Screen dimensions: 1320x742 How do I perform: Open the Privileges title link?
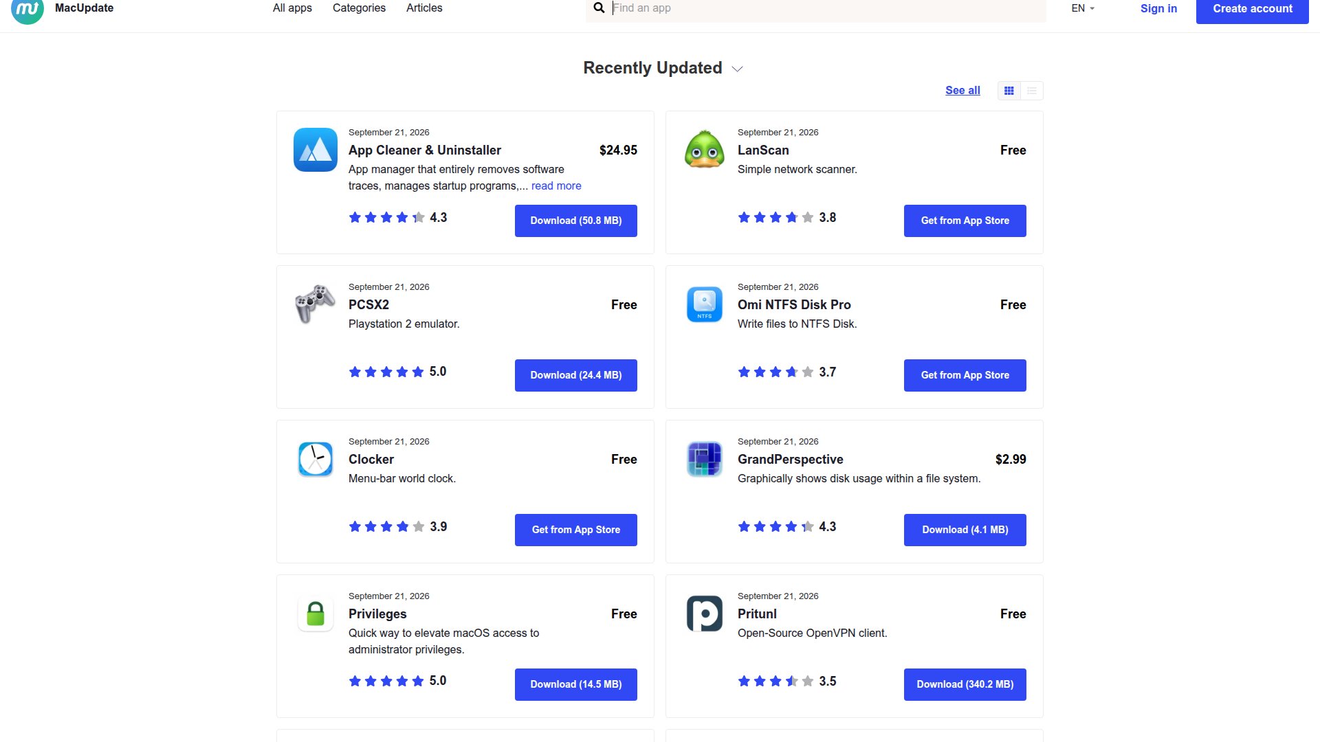(x=377, y=614)
